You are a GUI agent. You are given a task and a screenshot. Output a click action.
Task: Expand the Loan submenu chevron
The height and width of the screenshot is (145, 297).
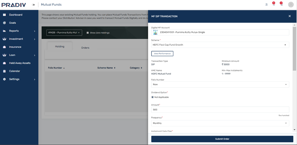(35, 55)
